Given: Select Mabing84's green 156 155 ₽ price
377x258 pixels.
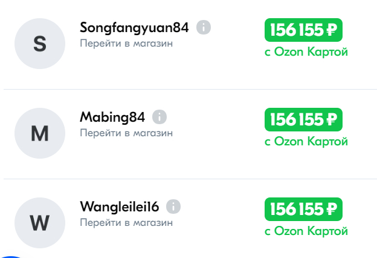Looking at the screenshot, I should point(303,119).
